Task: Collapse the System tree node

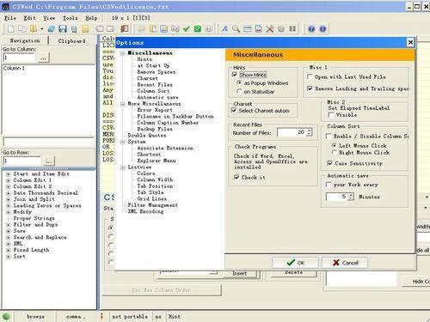Action: [123, 142]
